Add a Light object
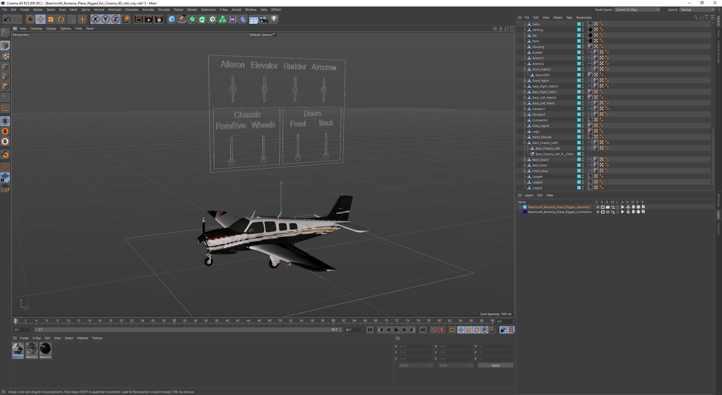 point(274,19)
